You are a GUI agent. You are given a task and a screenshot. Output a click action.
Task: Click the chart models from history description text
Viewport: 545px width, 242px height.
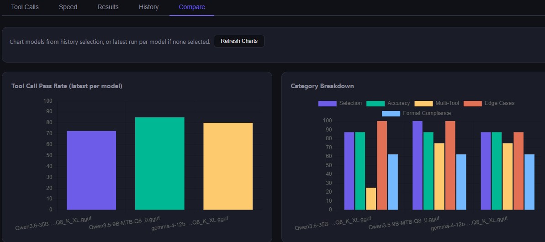point(110,42)
